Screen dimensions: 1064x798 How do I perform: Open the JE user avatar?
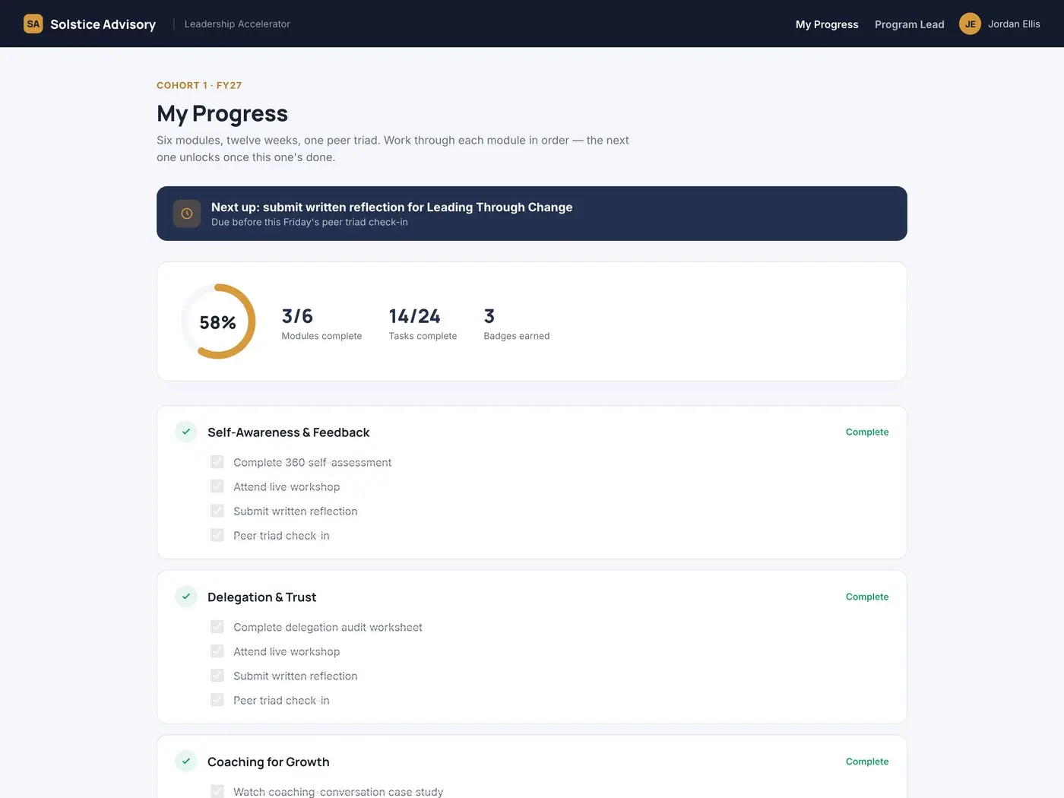[x=970, y=24]
